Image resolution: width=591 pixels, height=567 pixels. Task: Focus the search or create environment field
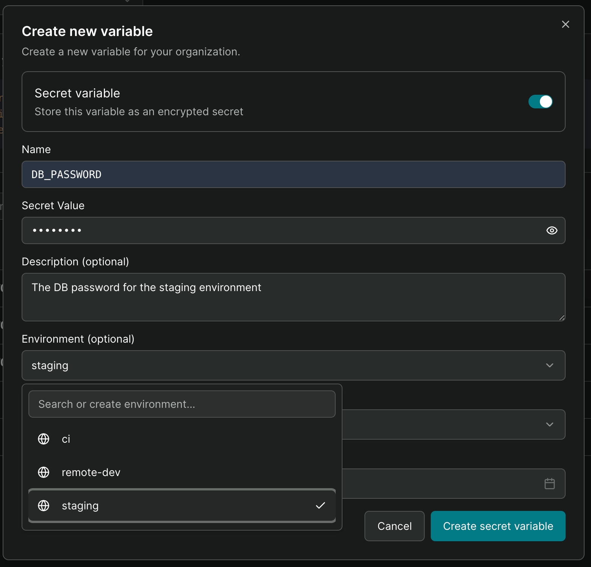point(182,404)
